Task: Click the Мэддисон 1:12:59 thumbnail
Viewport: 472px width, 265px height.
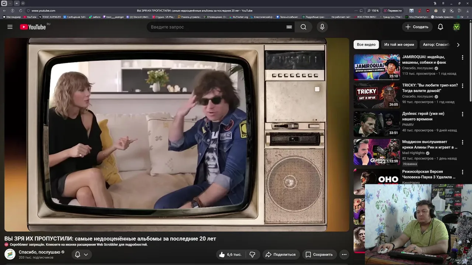Action: (376, 152)
